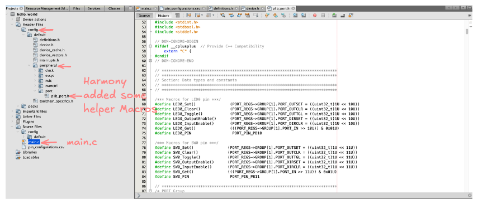Click the navigate Back icon in editor toolbar
This screenshot has width=478, height=204.
click(x=197, y=15)
